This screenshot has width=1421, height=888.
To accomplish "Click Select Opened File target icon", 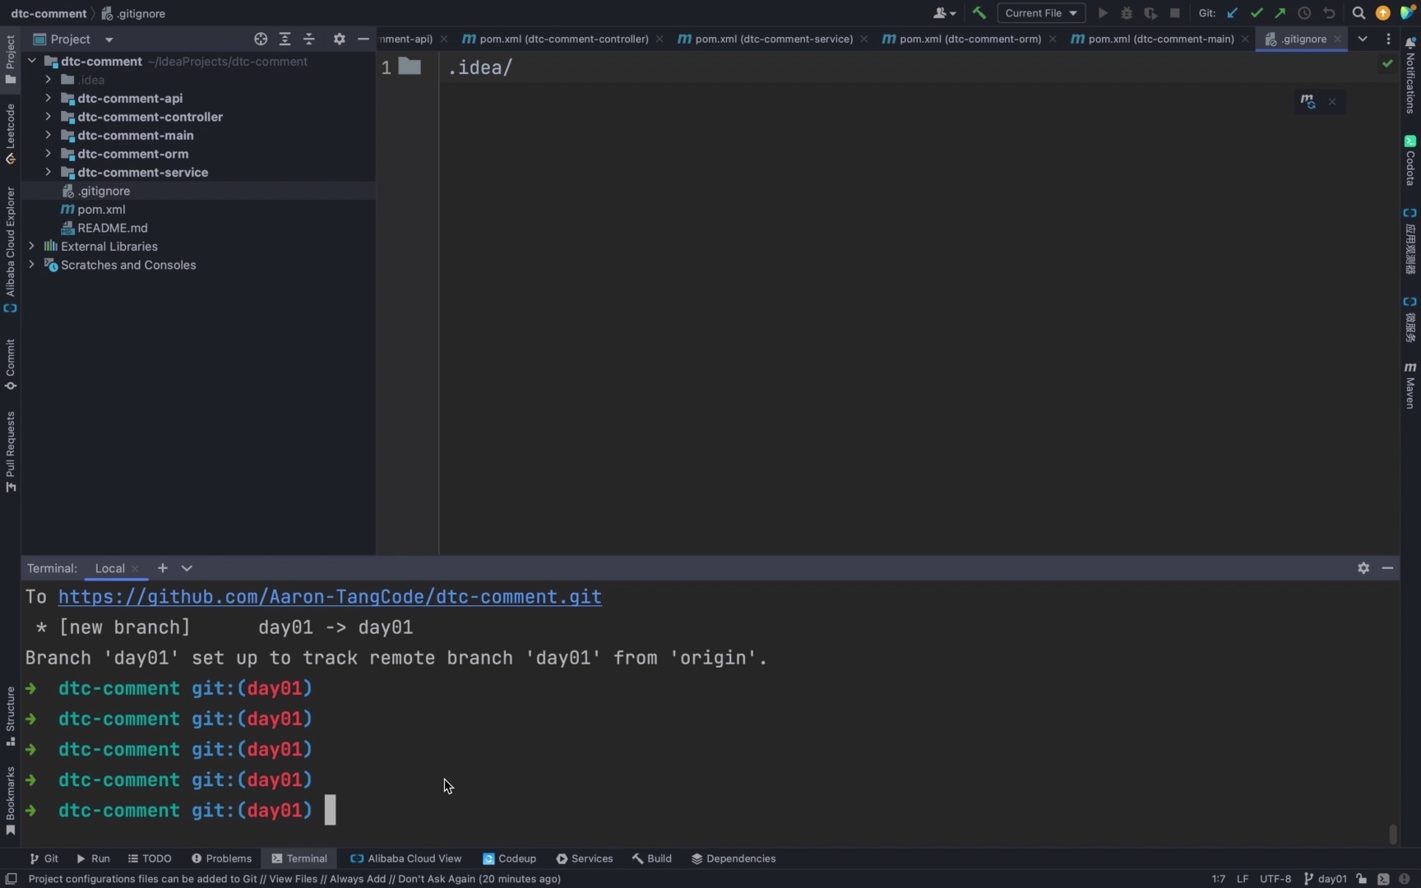I will (261, 39).
